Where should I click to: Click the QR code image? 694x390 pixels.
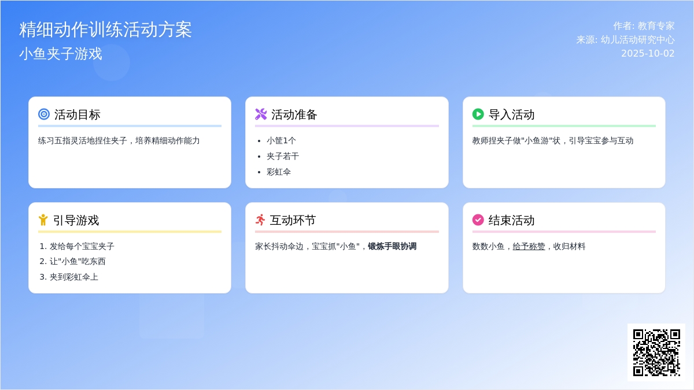[656, 352]
